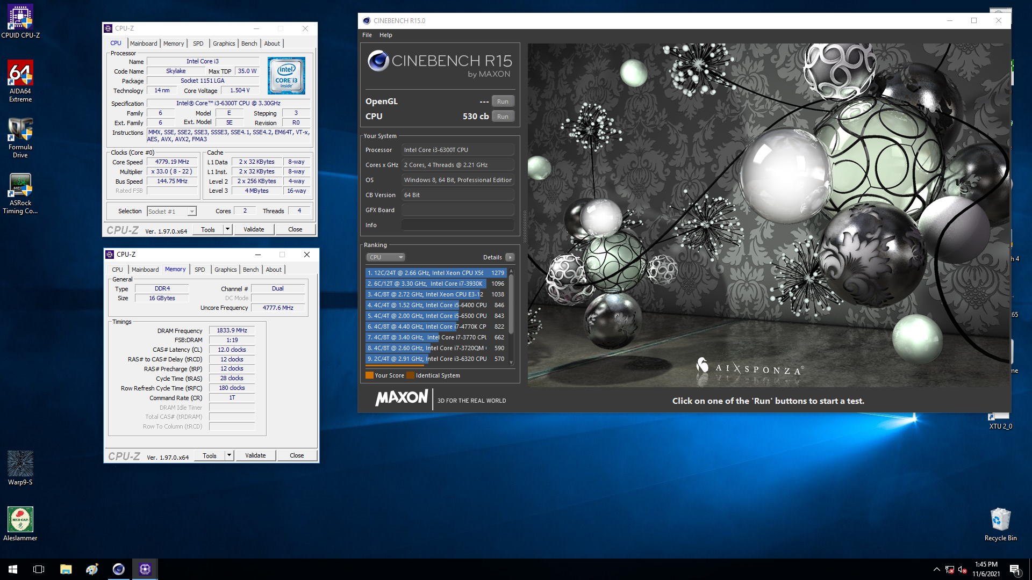Open the Recycle Bin
Image resolution: width=1032 pixels, height=580 pixels.
tap(1000, 524)
